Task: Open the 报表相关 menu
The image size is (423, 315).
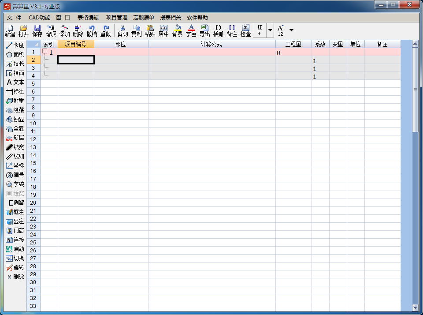Action: [x=170, y=18]
